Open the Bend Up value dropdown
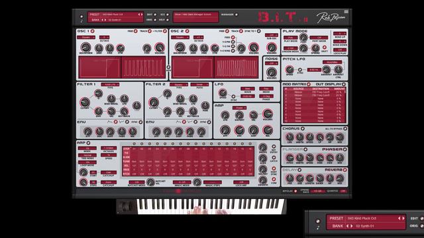Viewport: 424px width, 238px height. click(x=340, y=34)
